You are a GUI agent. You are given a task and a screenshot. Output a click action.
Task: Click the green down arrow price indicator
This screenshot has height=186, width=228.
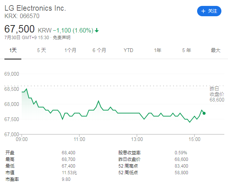(97, 30)
